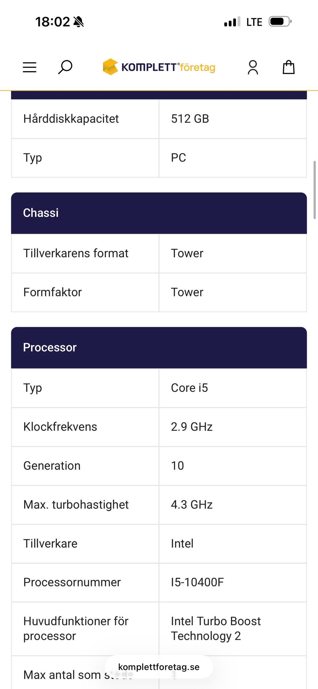Tap the search magnifier icon
This screenshot has width=318, height=689.
tap(65, 67)
